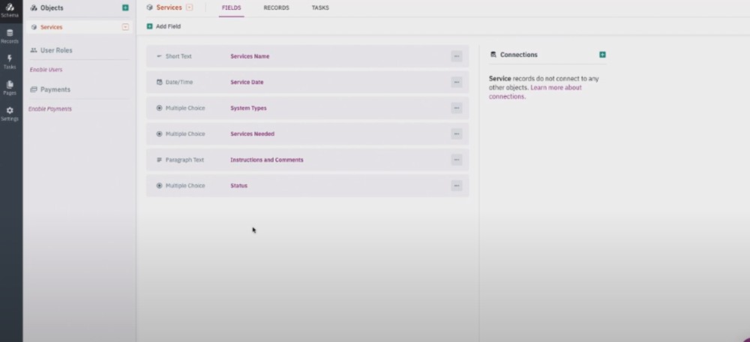Open Learn more about connections link
The width and height of the screenshot is (750, 342).
556,88
